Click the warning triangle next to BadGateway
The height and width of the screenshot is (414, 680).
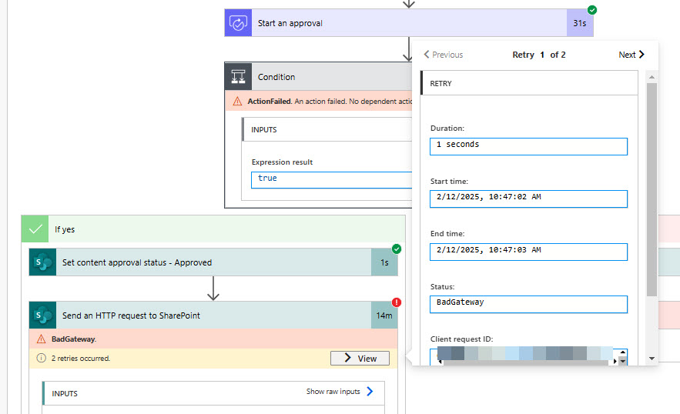point(41,339)
